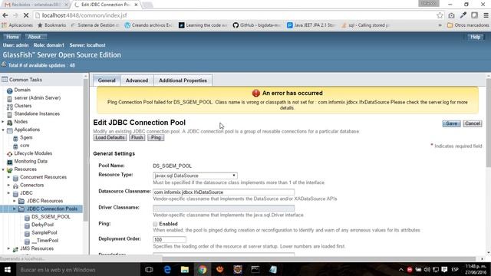The width and height of the screenshot is (491, 276).
Task: Open Microsoft Edge from taskbar
Action: (x=167, y=269)
